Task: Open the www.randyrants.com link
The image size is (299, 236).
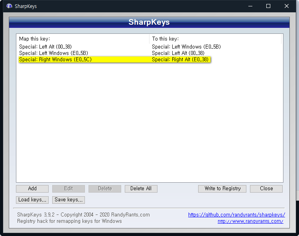Action: 250,221
